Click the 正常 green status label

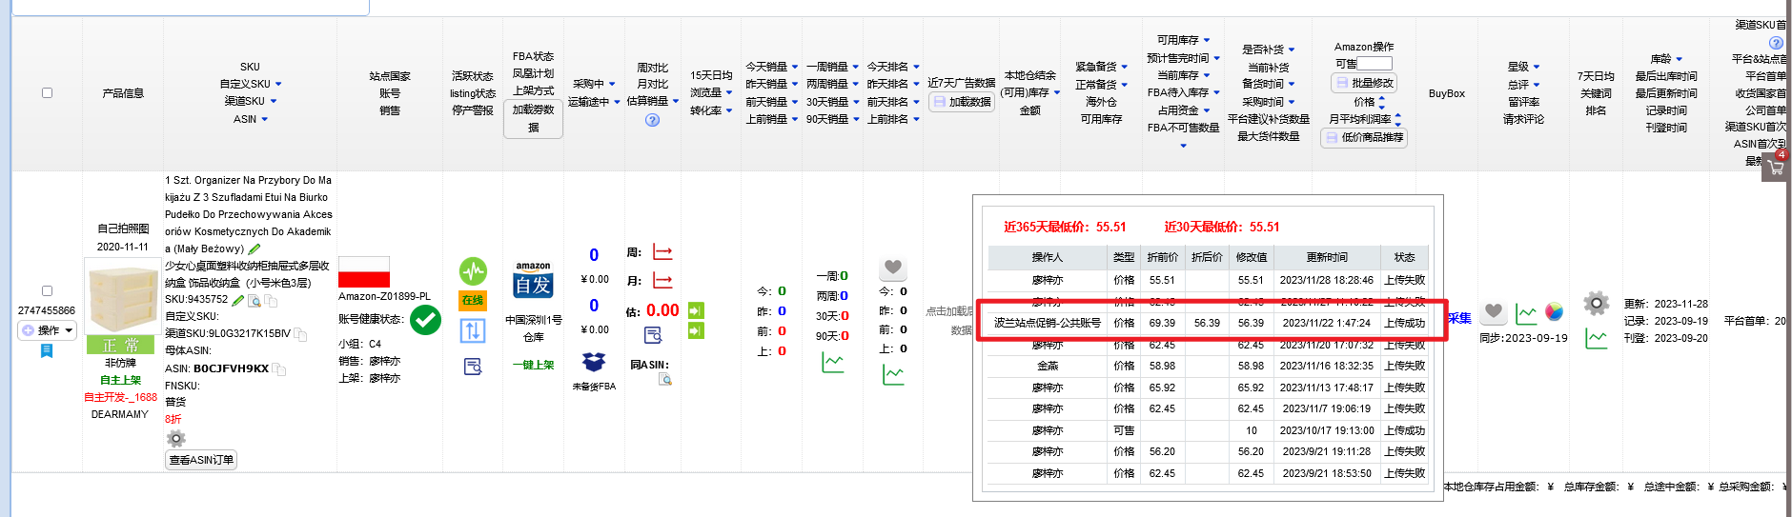click(121, 345)
